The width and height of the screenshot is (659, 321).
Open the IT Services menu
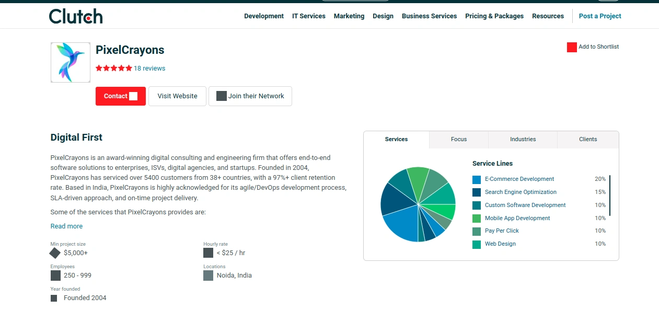309,16
